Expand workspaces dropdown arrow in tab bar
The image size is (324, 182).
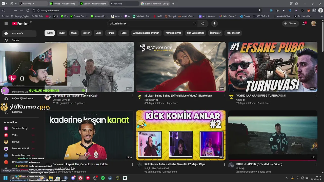click(x=16, y=4)
